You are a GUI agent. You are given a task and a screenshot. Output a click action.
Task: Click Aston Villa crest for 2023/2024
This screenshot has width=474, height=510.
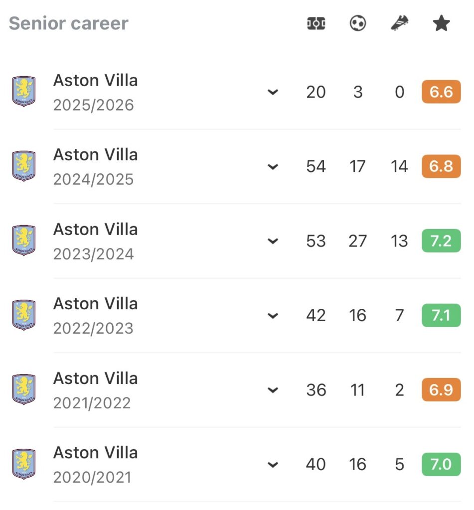click(24, 241)
